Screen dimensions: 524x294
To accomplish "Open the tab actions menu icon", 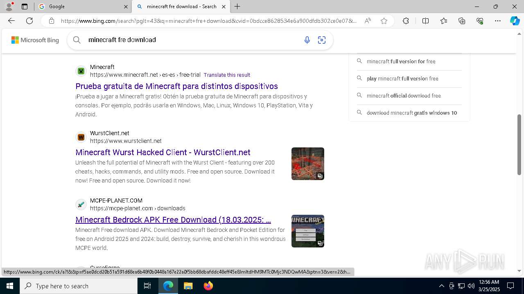I will pyautogui.click(x=25, y=7).
